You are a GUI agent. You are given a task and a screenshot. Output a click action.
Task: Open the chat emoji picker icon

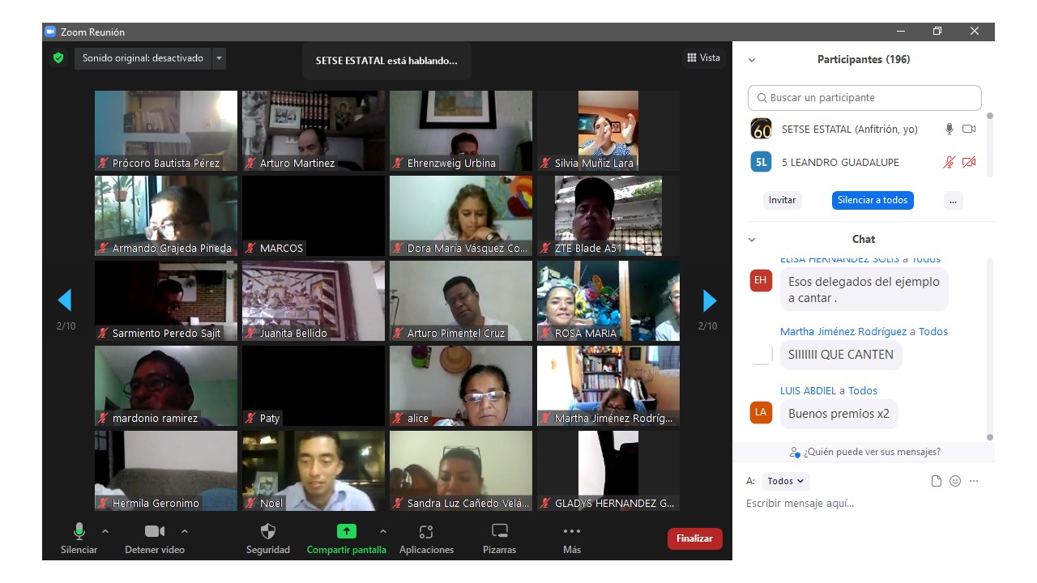955,481
